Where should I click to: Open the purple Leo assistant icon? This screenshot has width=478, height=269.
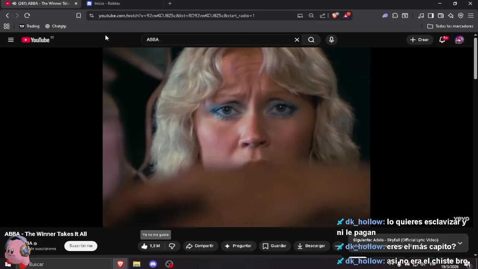point(385,16)
